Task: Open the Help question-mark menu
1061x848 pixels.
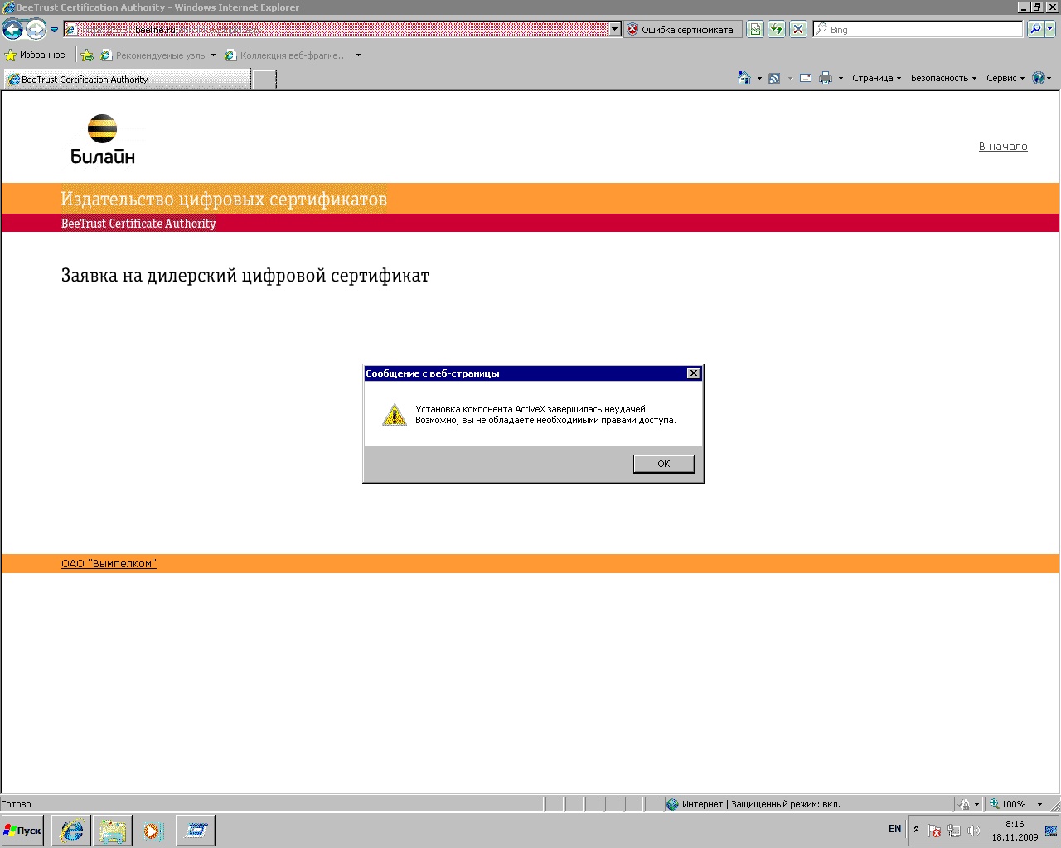Action: pos(1041,78)
